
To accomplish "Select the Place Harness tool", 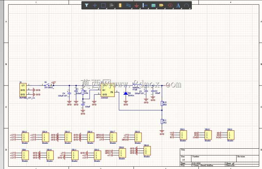I will pyautogui.click(x=145, y=5).
